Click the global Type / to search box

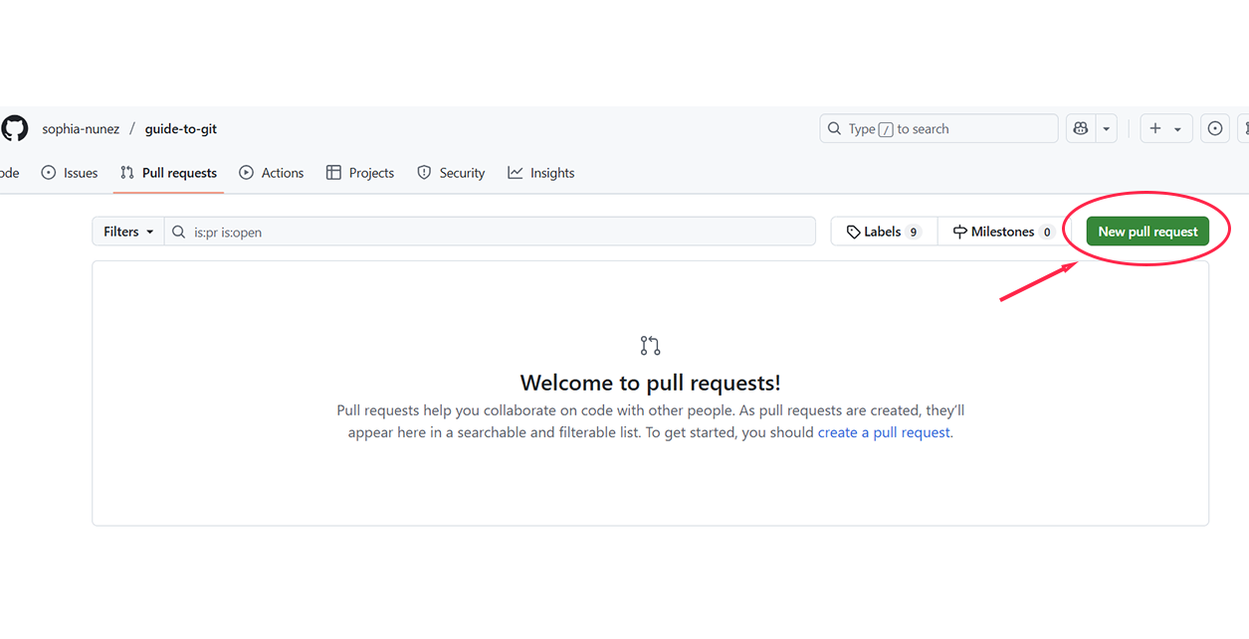pyautogui.click(x=936, y=128)
